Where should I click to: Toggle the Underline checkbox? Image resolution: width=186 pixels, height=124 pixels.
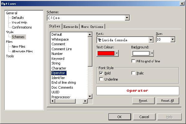pos(101,79)
